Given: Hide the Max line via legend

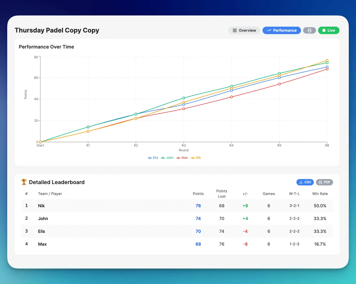Looking at the screenshot, I should click(x=182, y=158).
